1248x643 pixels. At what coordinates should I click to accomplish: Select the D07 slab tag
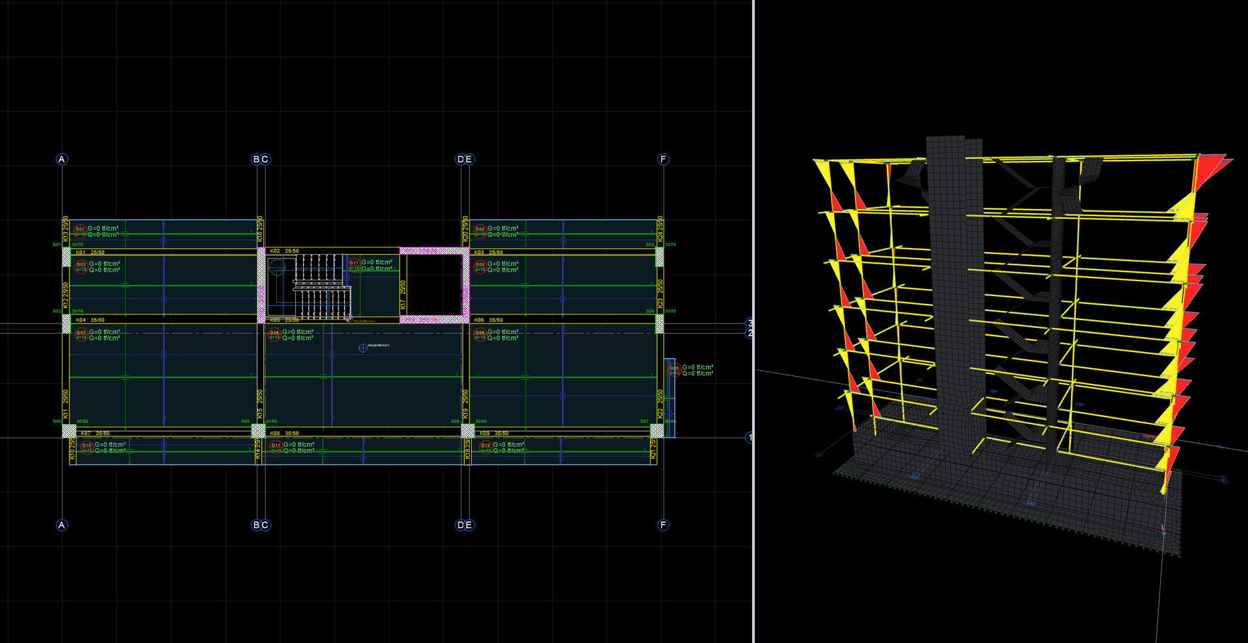point(81,334)
